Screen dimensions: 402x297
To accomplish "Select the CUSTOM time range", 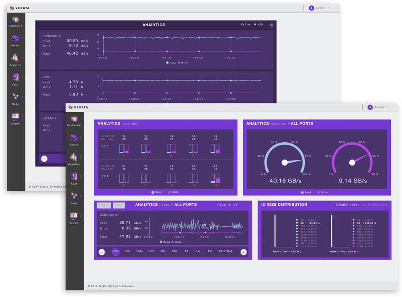I will [225, 252].
